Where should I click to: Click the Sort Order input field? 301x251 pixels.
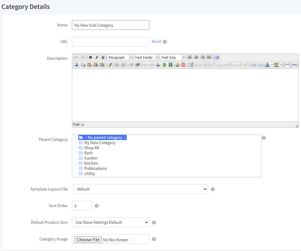[82, 206]
